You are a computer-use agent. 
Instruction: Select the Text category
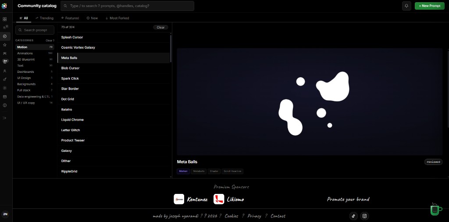pos(35,66)
